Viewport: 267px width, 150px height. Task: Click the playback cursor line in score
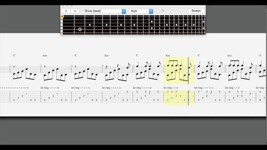pos(188,81)
